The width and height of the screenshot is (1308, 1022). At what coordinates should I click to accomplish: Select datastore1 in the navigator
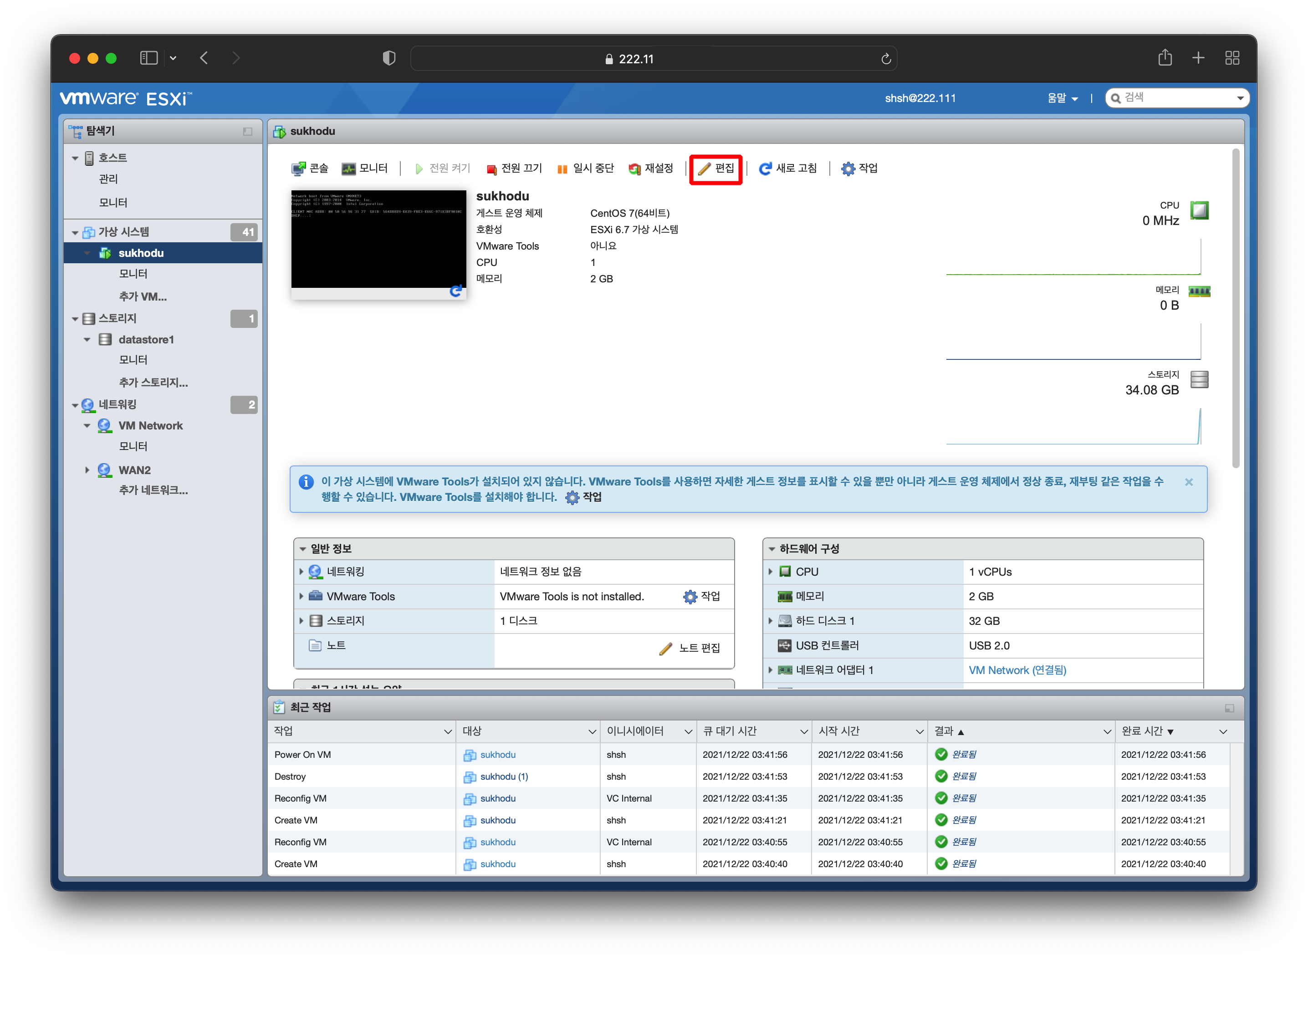tap(146, 340)
